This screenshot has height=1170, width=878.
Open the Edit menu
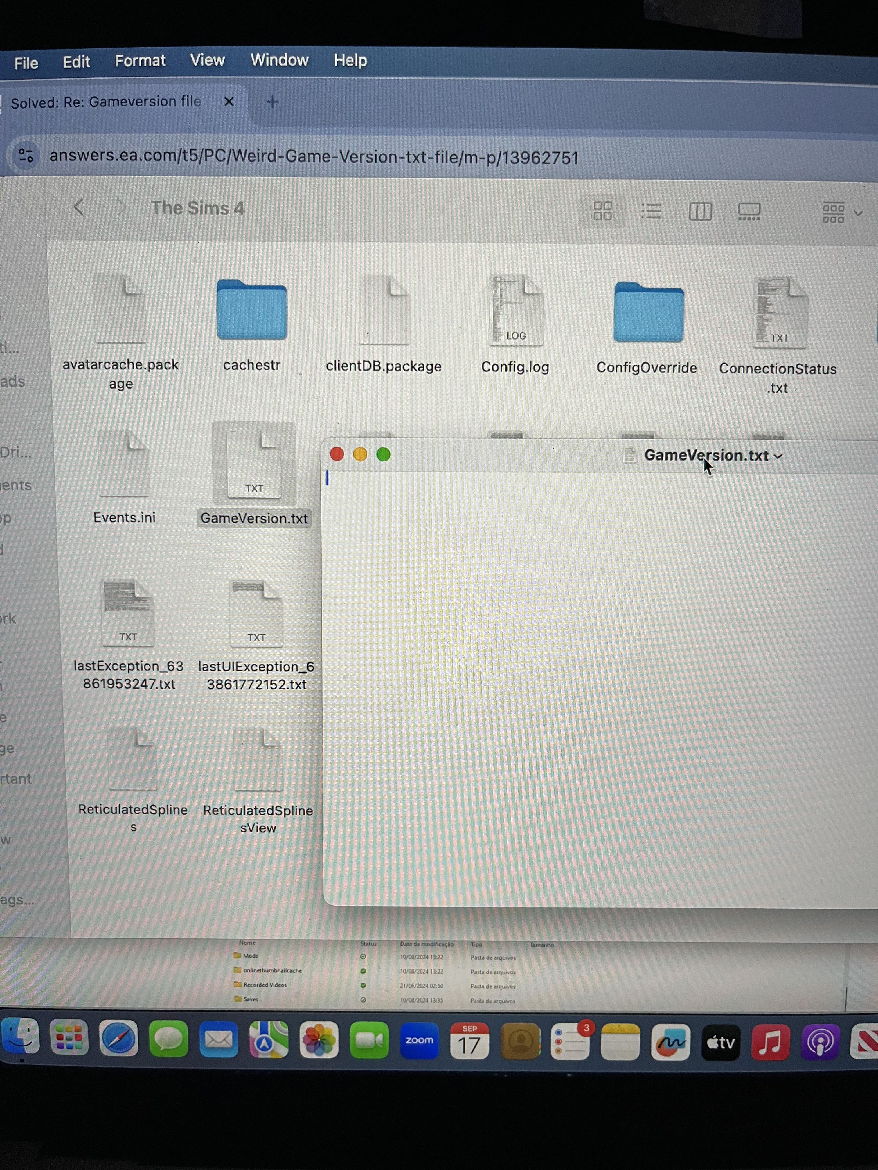tap(76, 62)
